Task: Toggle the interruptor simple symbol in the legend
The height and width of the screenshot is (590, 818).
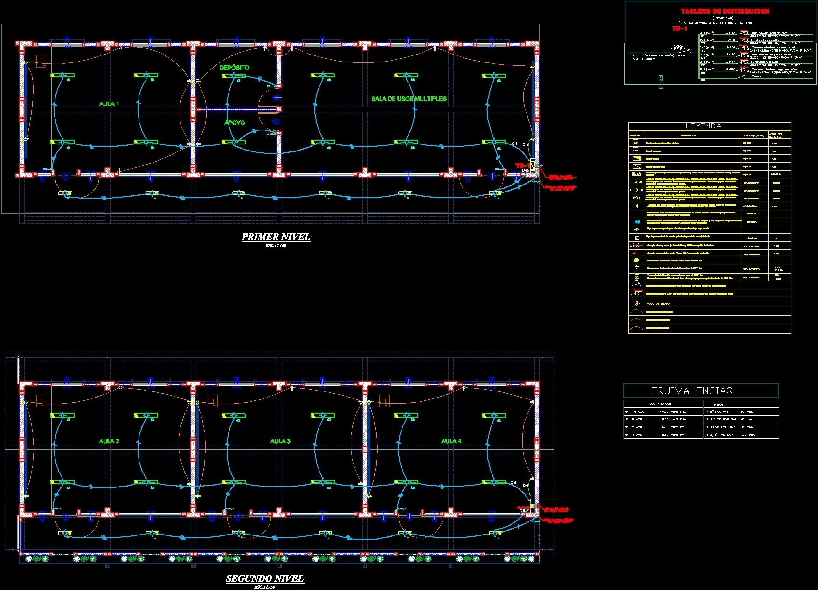Action: point(637,245)
